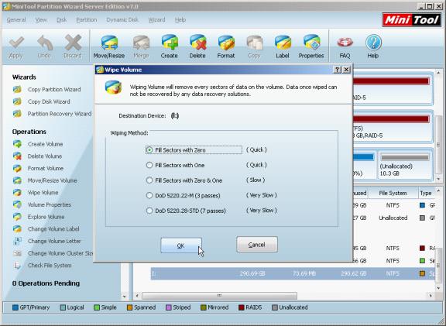Open the Wizard menu
This screenshot has width=446, height=326.
coord(156,20)
